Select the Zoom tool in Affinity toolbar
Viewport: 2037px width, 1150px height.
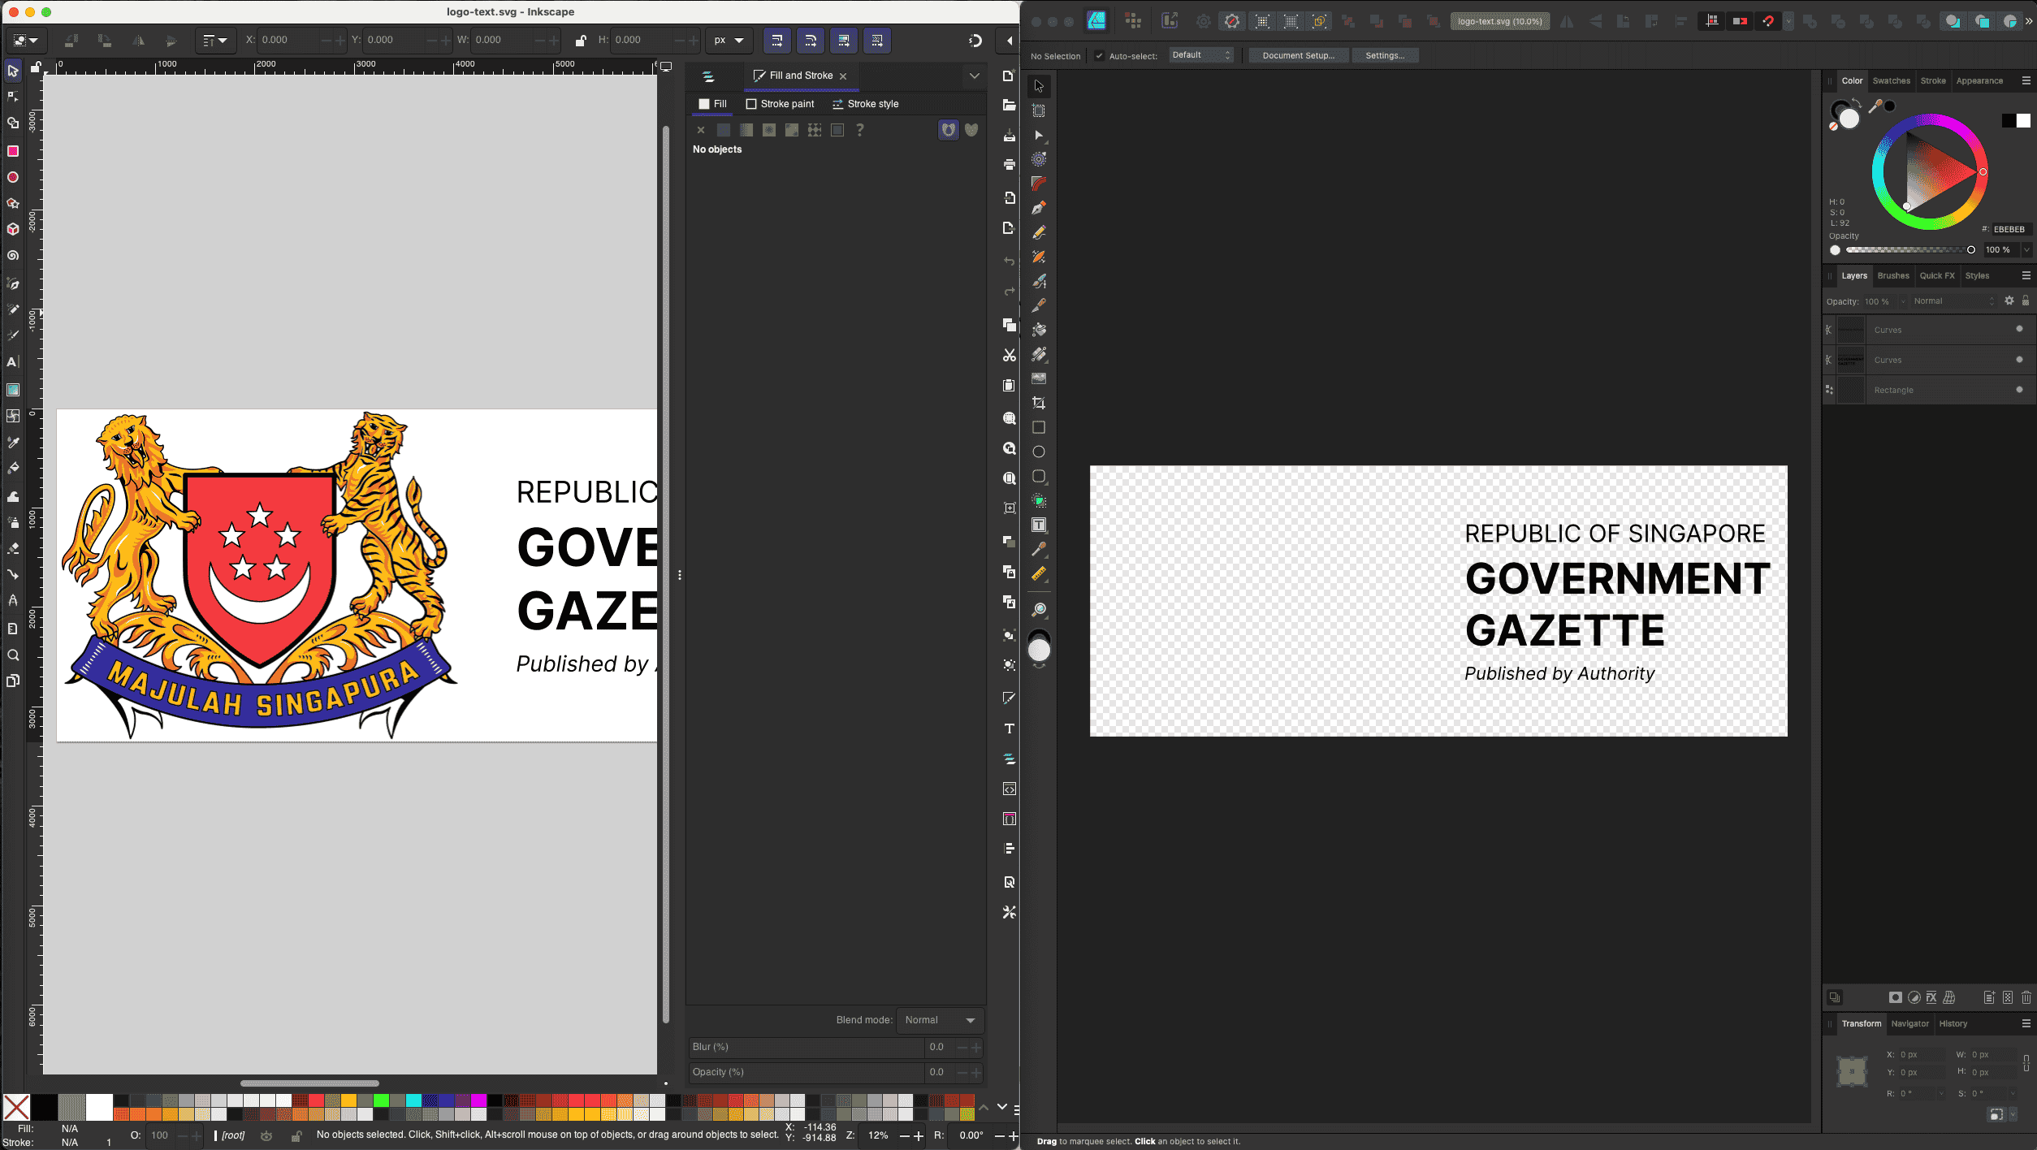(x=1039, y=610)
